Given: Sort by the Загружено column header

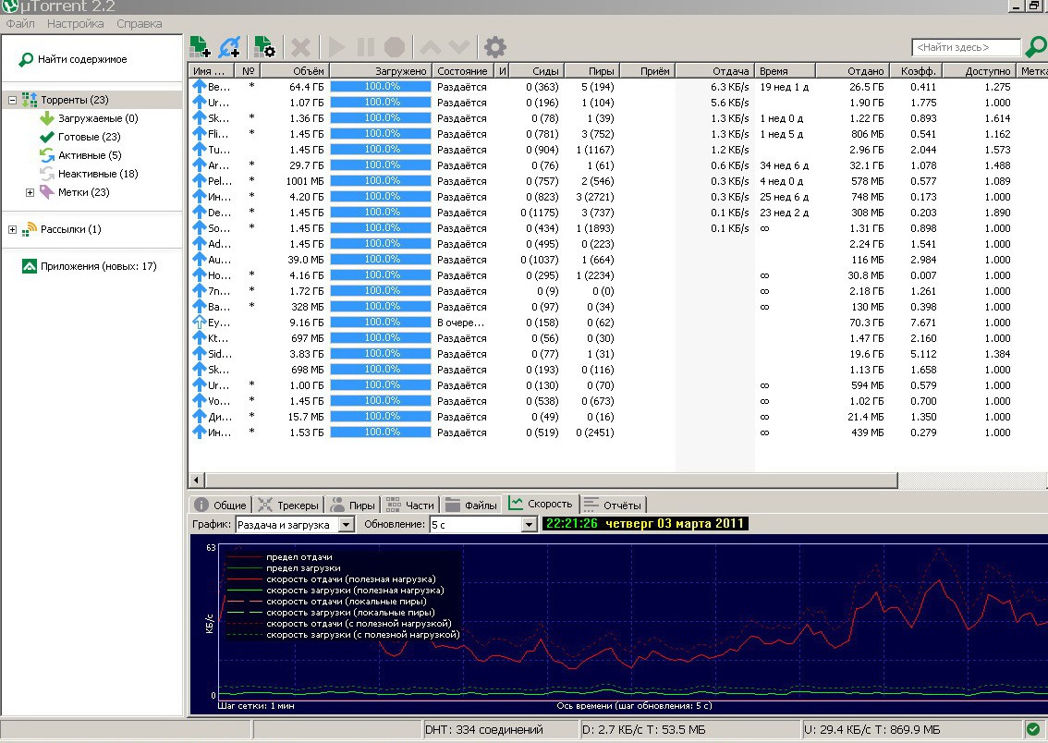Looking at the screenshot, I should [x=381, y=71].
